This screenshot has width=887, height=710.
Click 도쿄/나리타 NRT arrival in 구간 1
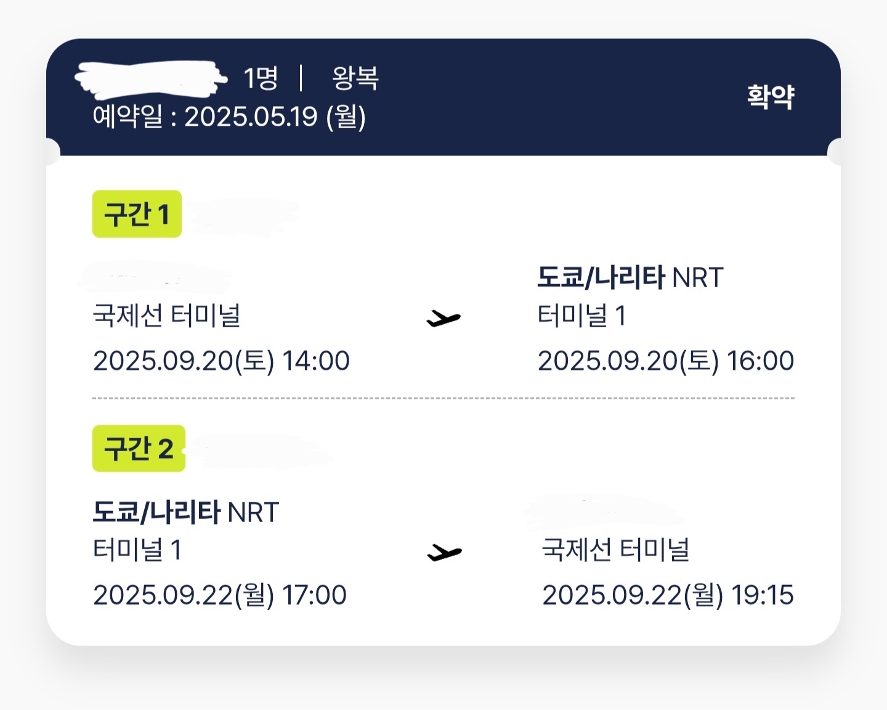[x=630, y=277]
